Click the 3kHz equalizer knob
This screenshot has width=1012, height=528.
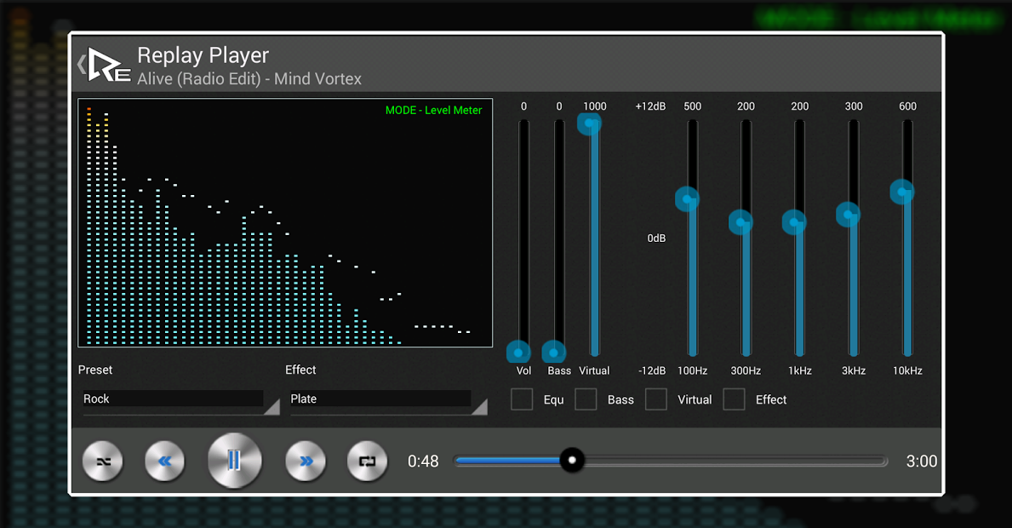click(x=848, y=215)
